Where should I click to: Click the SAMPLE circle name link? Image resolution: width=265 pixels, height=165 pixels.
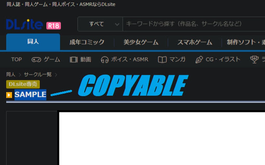[x=30, y=95]
